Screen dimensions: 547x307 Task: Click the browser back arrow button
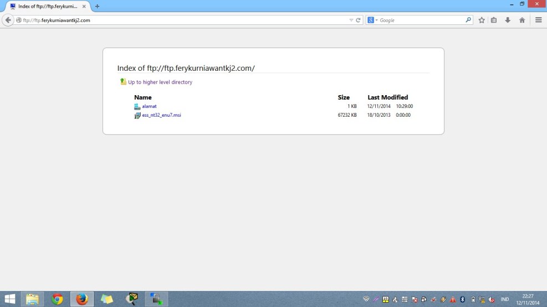point(8,20)
